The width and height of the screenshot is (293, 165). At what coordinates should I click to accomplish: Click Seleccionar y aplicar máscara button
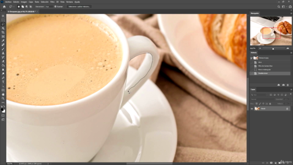click(79, 6)
